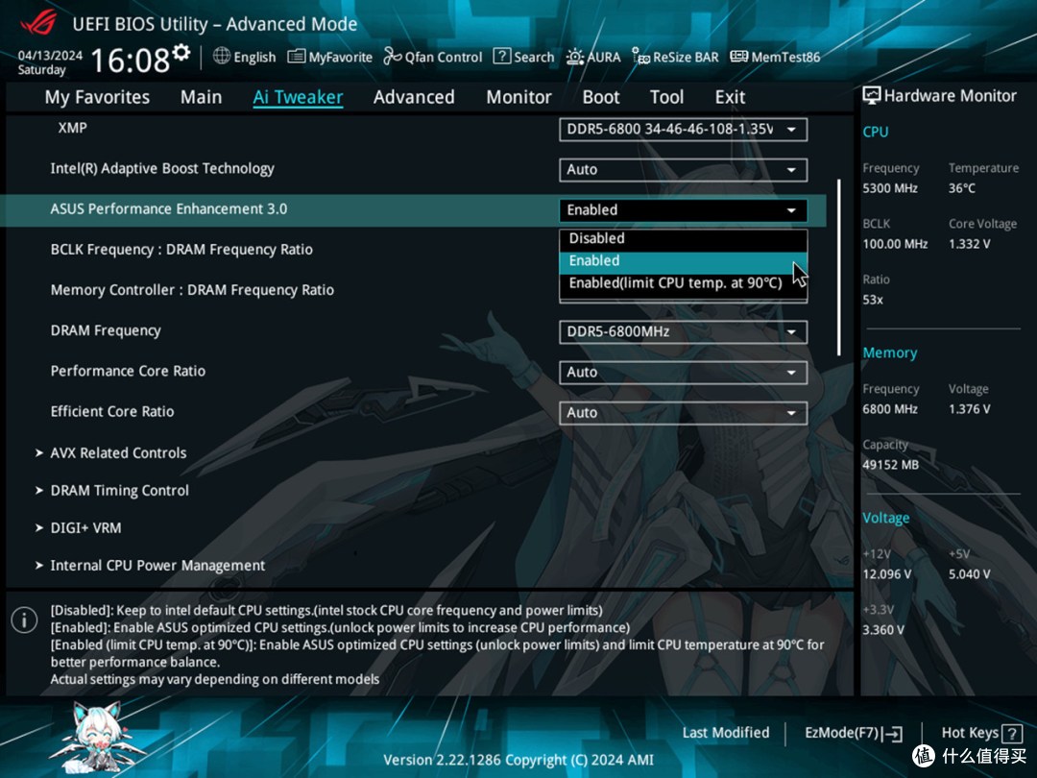
Task: Select DRAM Frequency setting label
Action: (106, 330)
